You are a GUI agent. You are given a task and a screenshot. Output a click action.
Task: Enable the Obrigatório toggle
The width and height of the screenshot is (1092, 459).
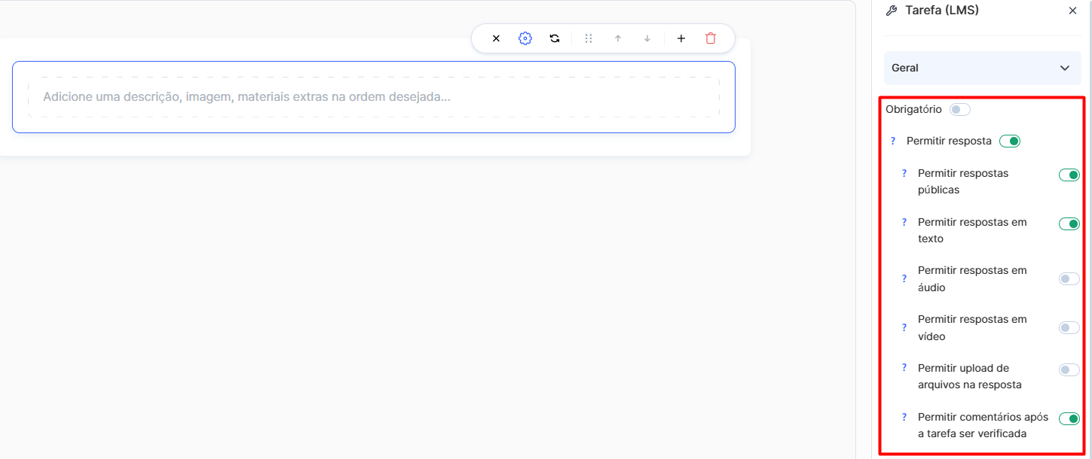pos(960,110)
